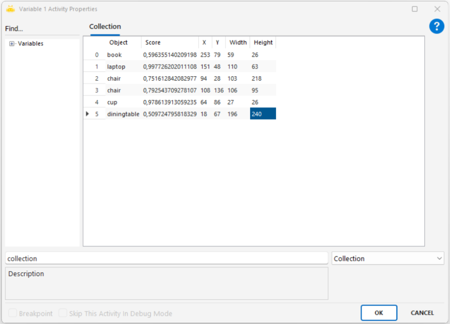Enable the Breakpoint checkbox
450x324 pixels.
(x=13, y=313)
